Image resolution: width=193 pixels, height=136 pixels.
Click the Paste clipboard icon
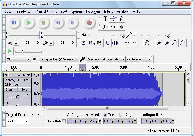(x=100, y=43)
